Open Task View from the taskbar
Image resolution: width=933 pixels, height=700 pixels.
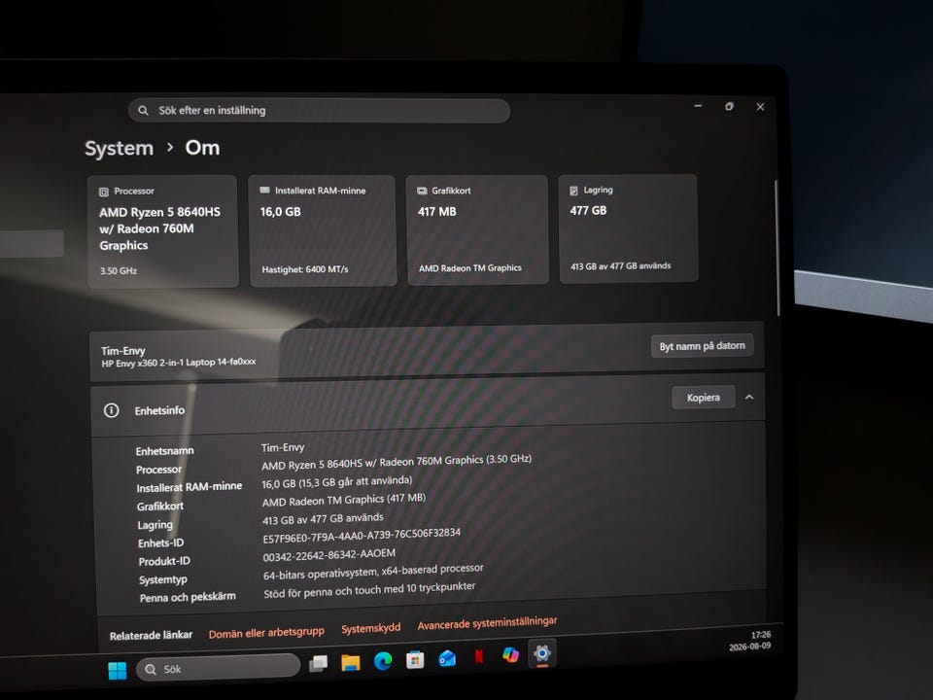coord(319,662)
